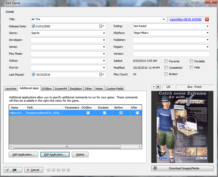Click the Edit Application button
The width and height of the screenshot is (218, 177).
point(55,155)
